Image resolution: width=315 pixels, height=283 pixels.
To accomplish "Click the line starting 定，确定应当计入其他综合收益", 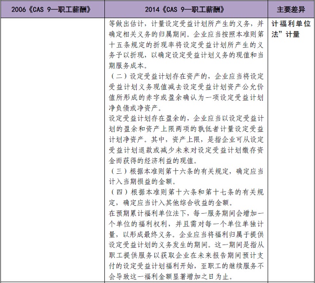I will pos(171,203).
